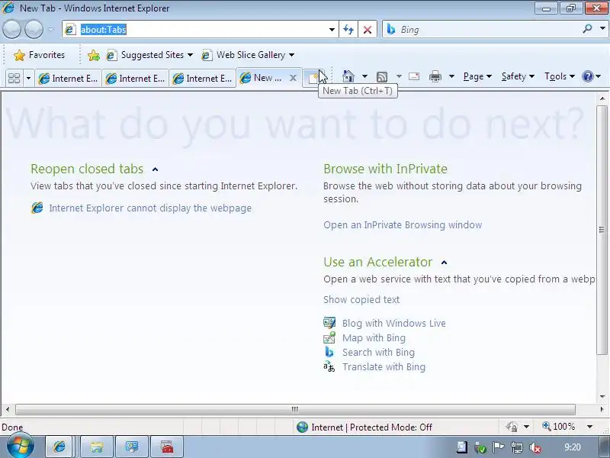Image resolution: width=610 pixels, height=458 pixels.
Task: Click the muted volume tray icon
Action: click(x=535, y=447)
